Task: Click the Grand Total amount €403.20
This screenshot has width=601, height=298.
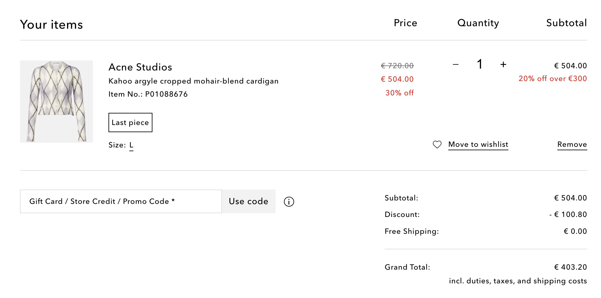Action: pos(570,267)
